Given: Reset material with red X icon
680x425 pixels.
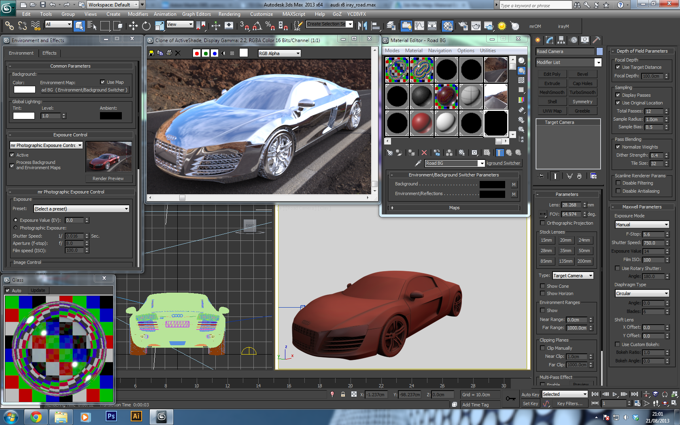Looking at the screenshot, I should pos(424,153).
